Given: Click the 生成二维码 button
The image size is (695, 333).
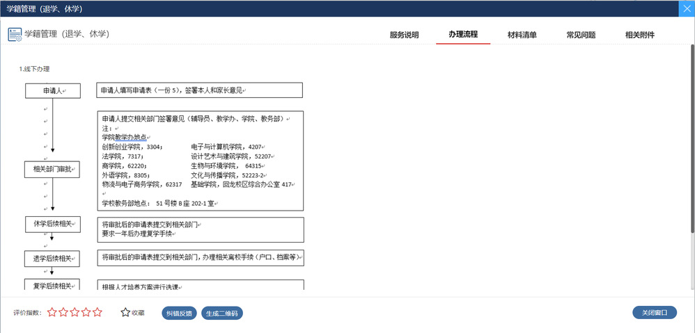Looking at the screenshot, I should coord(222,313).
